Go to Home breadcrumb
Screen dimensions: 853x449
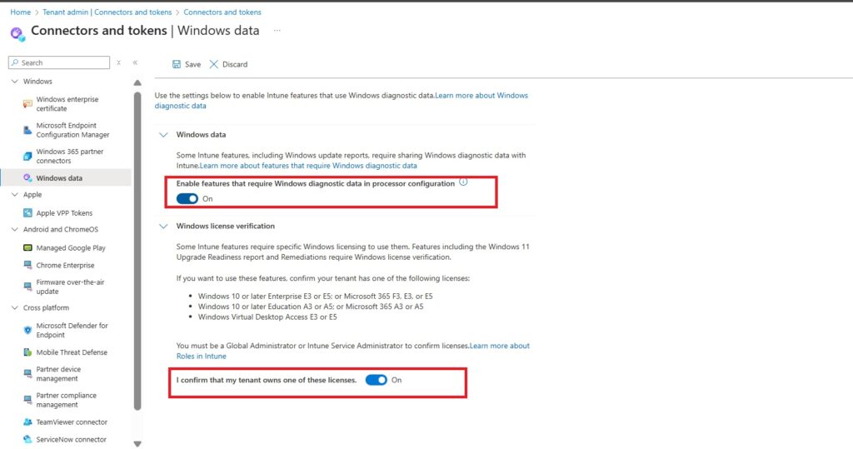pyautogui.click(x=21, y=12)
